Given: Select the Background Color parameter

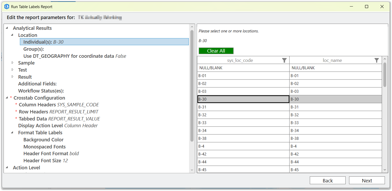Looking at the screenshot, I should pyautogui.click(x=43, y=140).
